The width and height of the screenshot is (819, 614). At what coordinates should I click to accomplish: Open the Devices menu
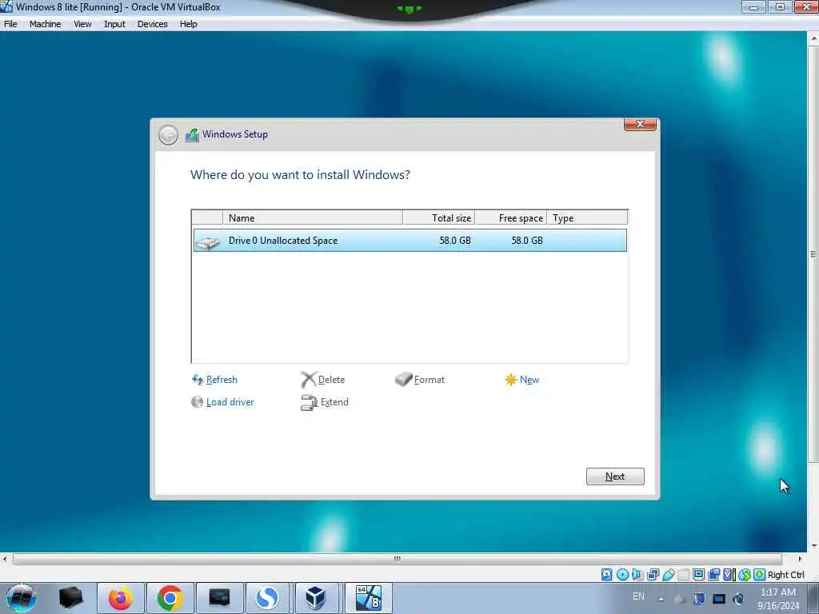[152, 24]
